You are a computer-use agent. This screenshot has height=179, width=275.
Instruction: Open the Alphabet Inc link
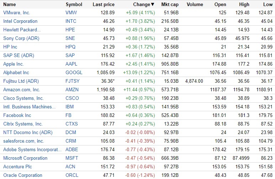click(16, 72)
